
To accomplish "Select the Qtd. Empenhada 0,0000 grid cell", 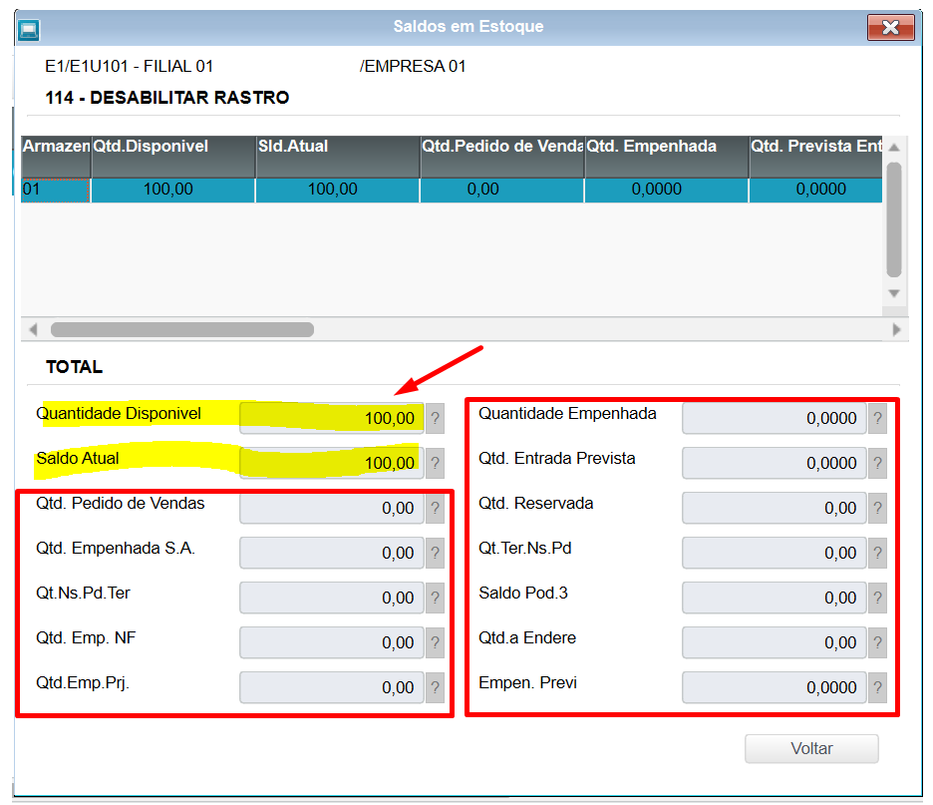I will (x=667, y=190).
